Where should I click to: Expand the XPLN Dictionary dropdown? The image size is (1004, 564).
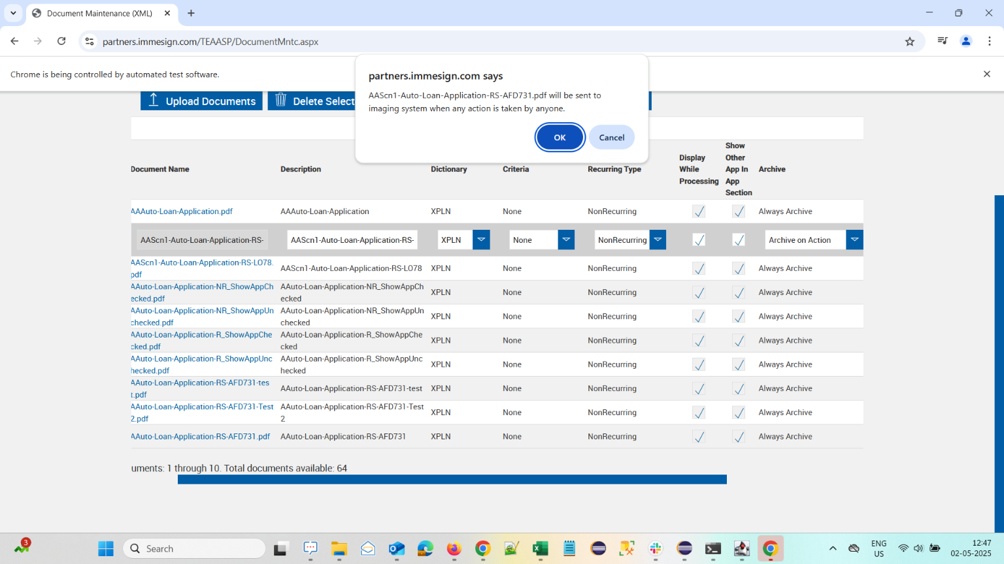[x=481, y=240]
